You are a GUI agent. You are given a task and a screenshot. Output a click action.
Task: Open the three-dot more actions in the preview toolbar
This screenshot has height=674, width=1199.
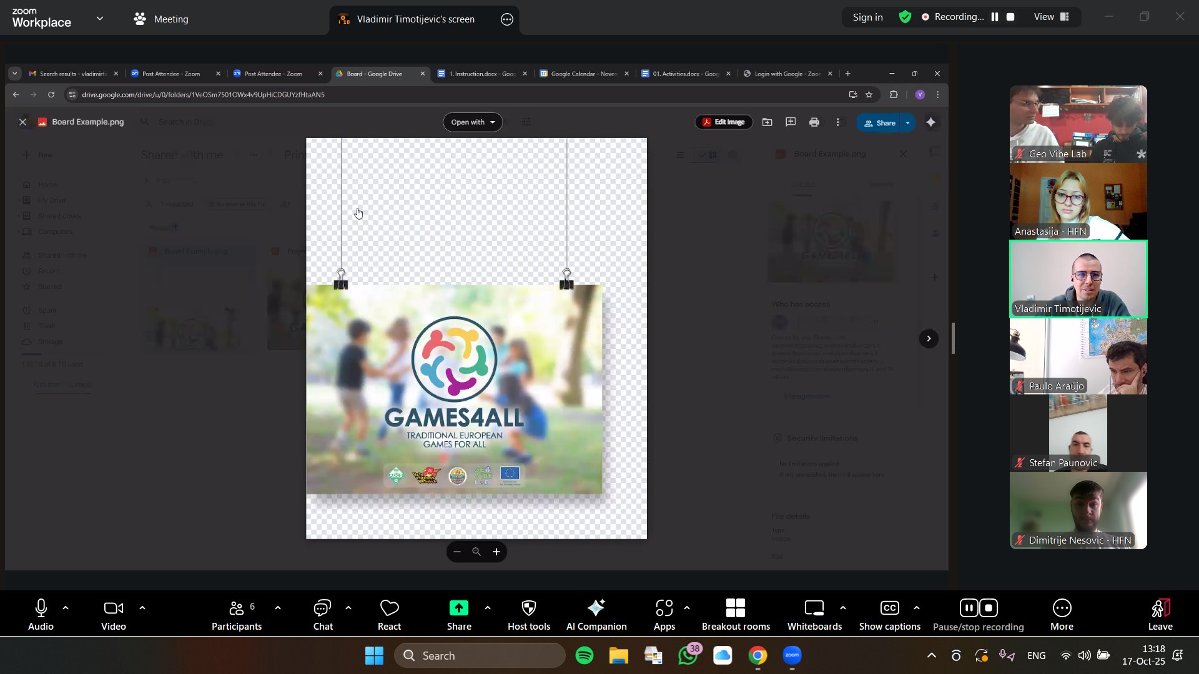pos(838,122)
